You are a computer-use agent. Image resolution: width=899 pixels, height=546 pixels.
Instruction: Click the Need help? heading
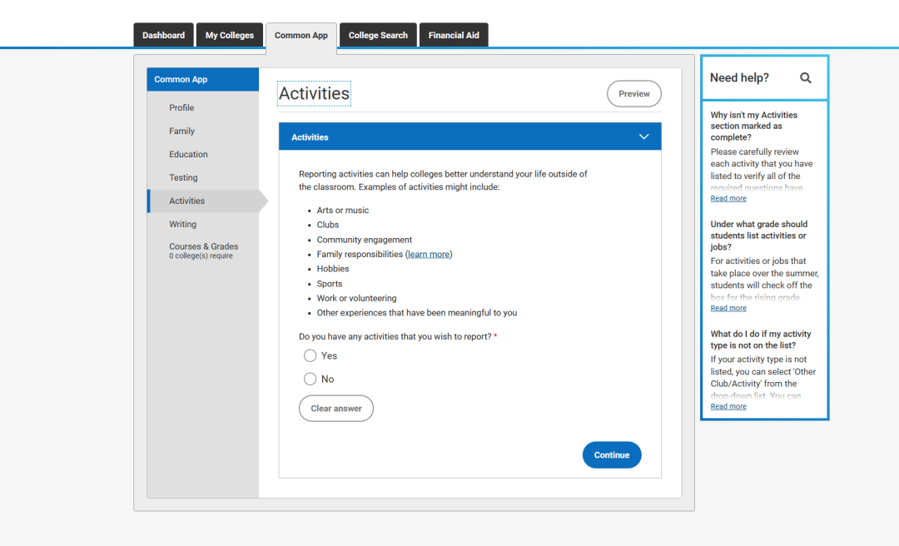coord(740,78)
